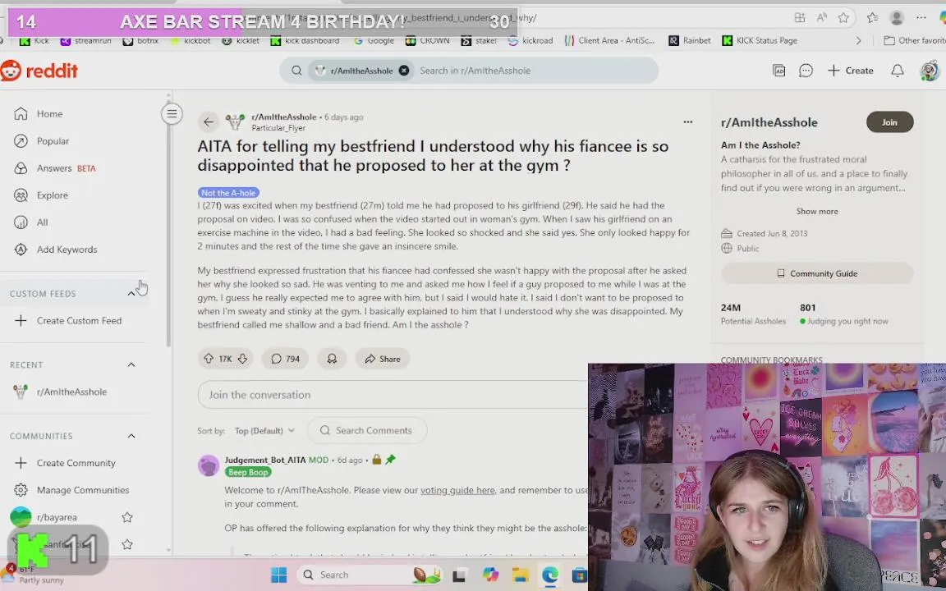
Task: Go back with the arrow button
Action: coord(208,121)
